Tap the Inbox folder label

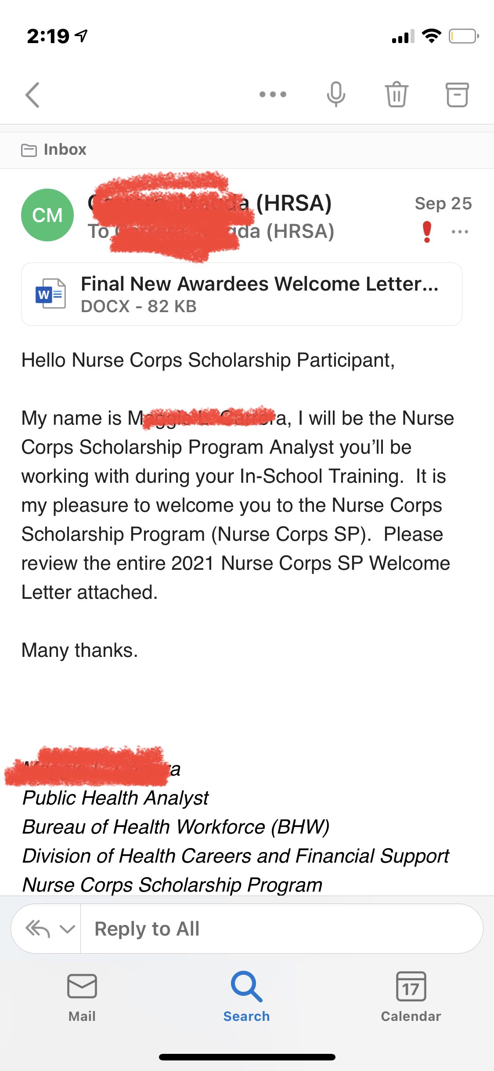point(65,149)
